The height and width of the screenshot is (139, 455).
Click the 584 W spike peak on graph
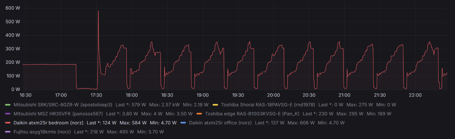[98, 11]
